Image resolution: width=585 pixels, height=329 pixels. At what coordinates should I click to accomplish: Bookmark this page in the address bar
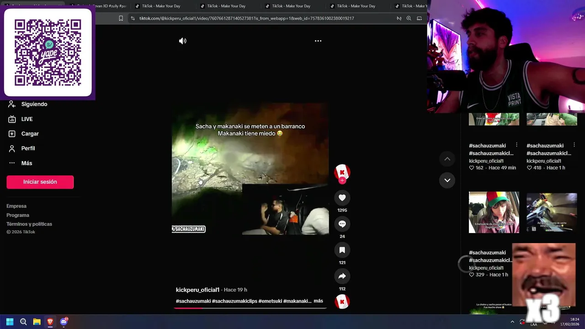[x=121, y=18]
